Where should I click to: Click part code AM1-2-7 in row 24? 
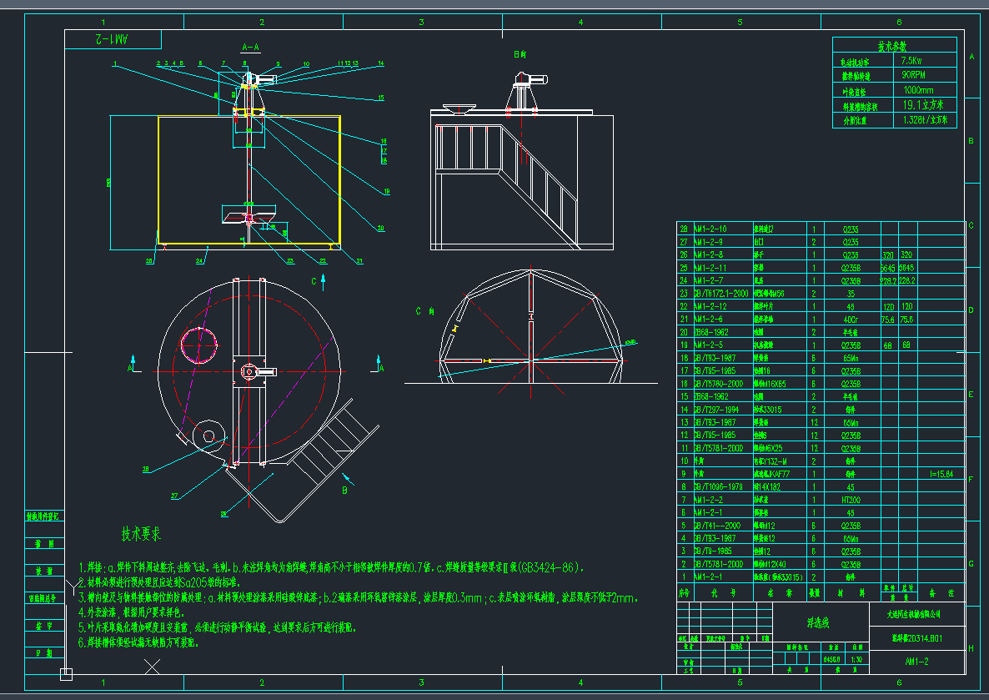[x=708, y=280]
